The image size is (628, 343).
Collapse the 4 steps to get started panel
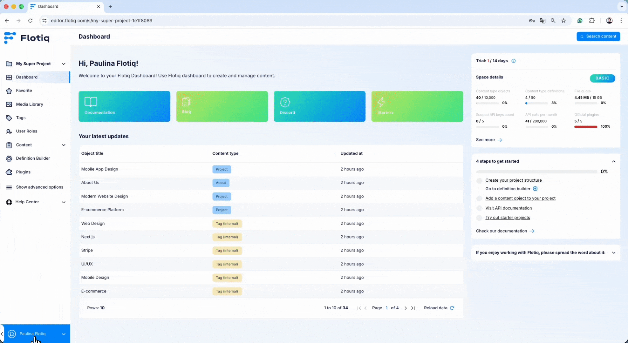coord(614,161)
